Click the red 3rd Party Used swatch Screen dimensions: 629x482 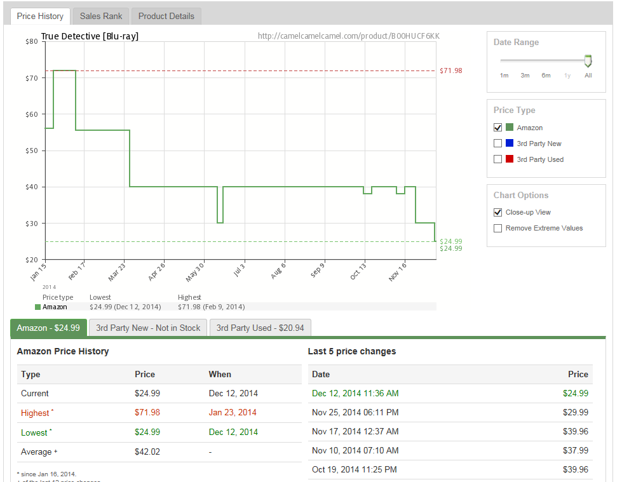(510, 159)
